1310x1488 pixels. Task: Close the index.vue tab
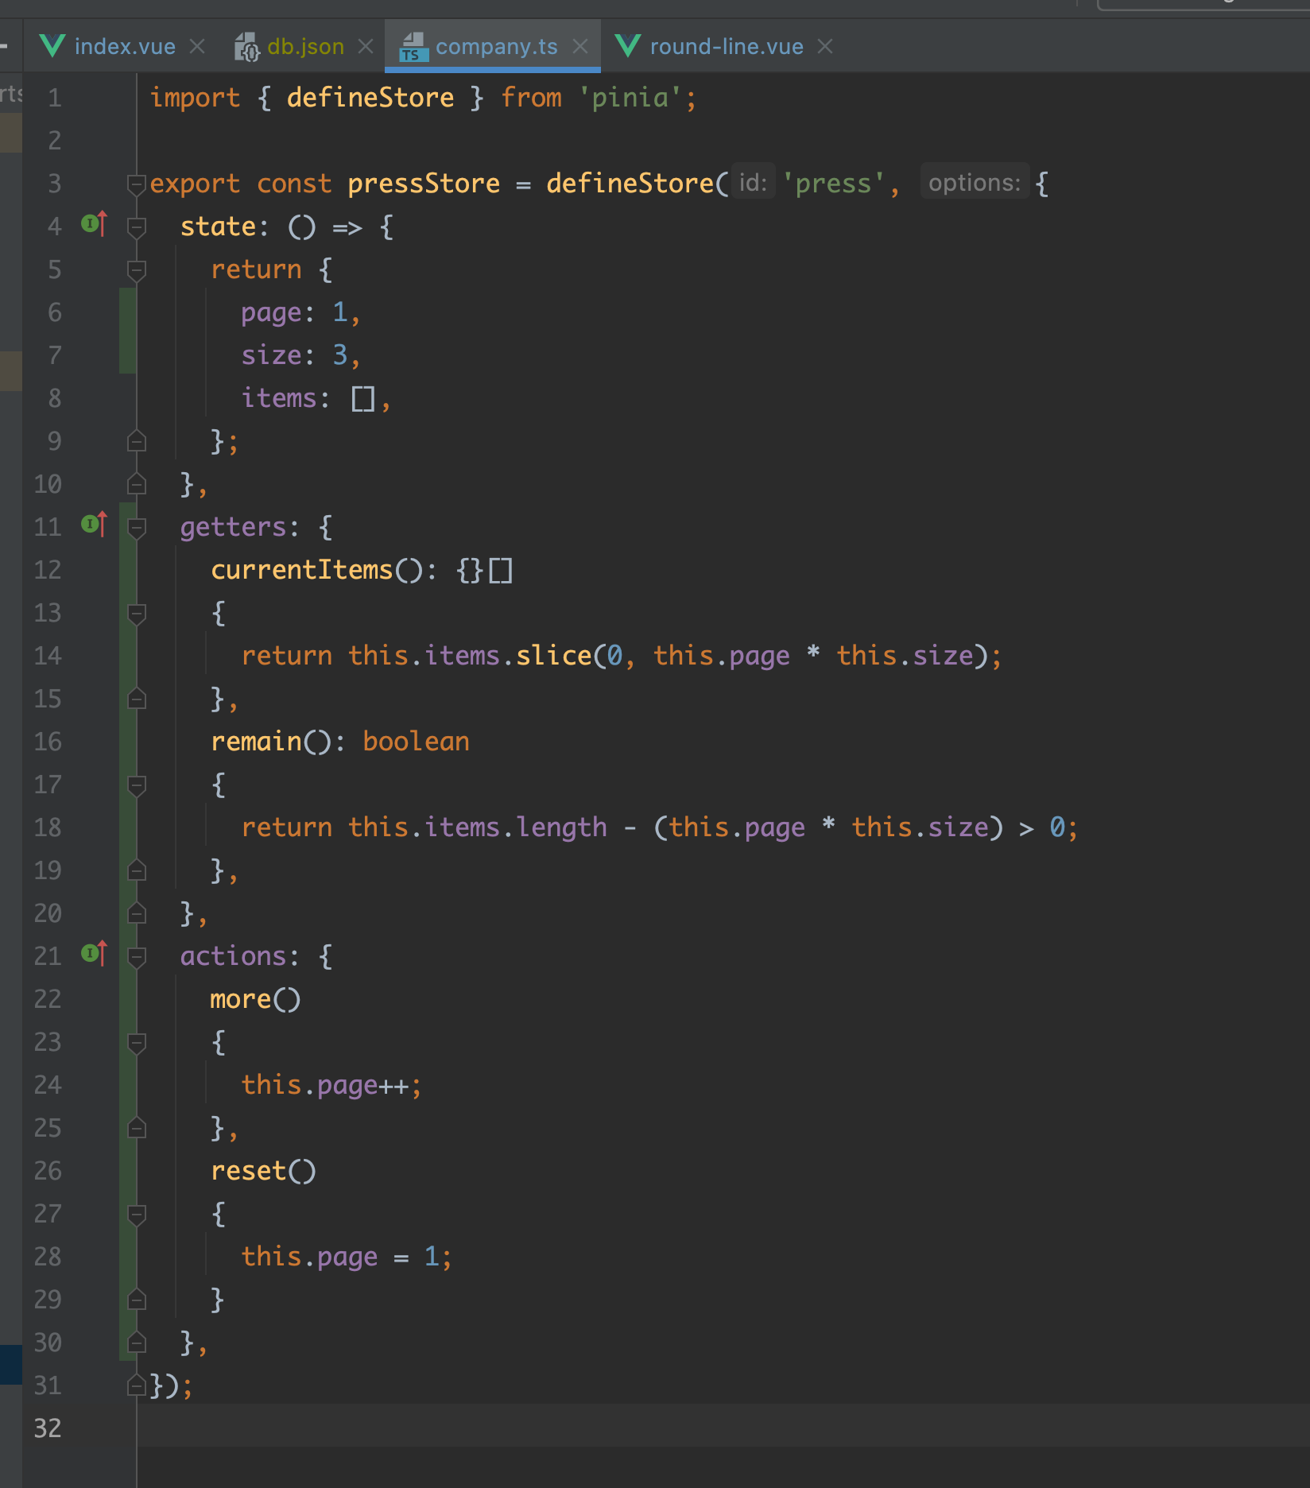pyautogui.click(x=197, y=47)
